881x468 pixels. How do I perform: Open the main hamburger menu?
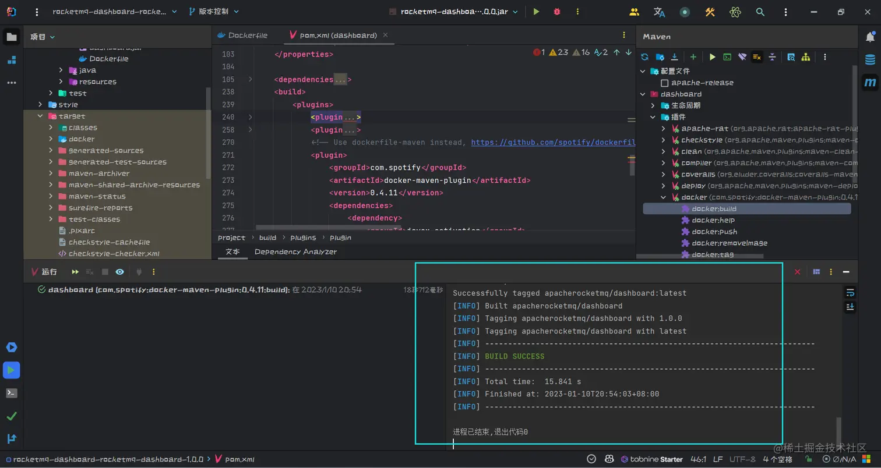tap(37, 12)
